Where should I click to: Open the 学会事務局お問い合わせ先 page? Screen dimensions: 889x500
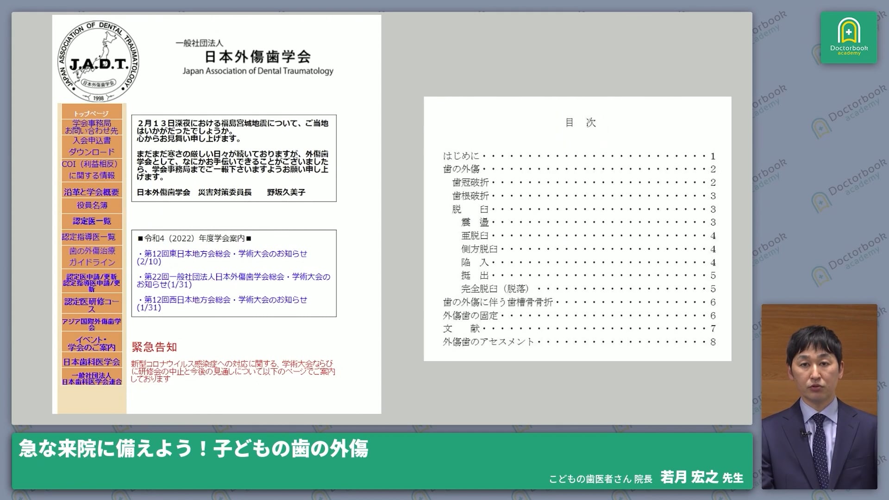[91, 127]
